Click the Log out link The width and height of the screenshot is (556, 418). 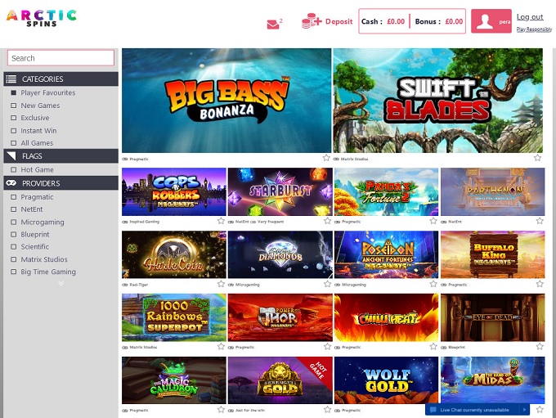[x=530, y=16]
